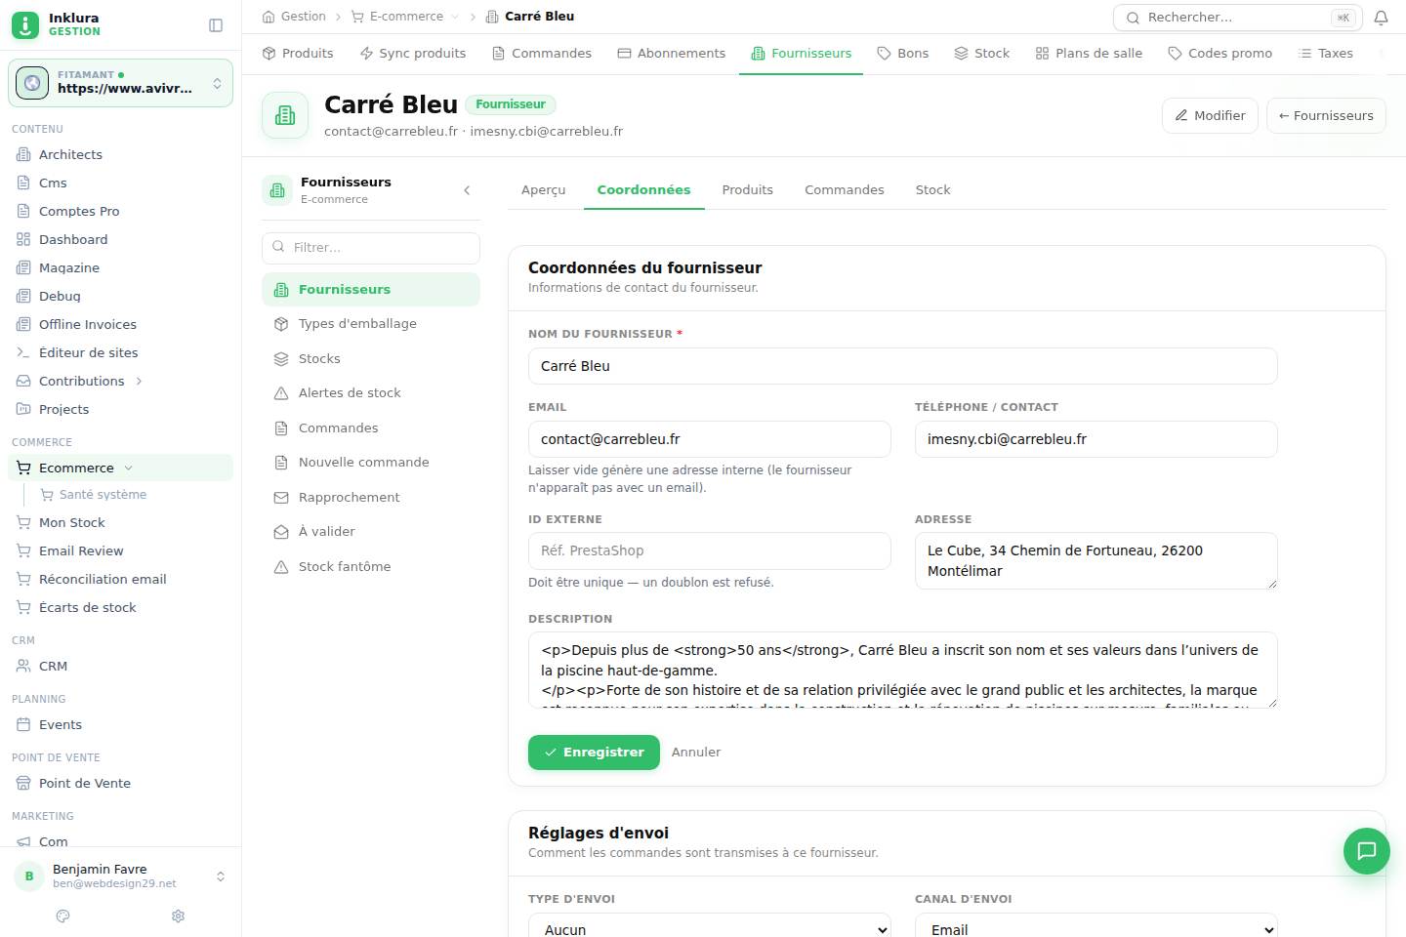Open Events in sidebar
This screenshot has width=1406, height=937.
(x=120, y=724)
